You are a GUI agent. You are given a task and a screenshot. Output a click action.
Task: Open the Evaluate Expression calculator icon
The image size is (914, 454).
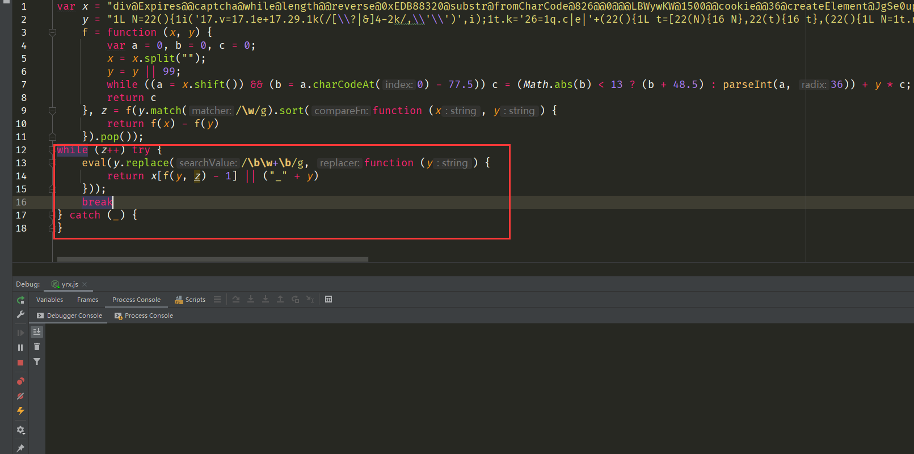(328, 300)
